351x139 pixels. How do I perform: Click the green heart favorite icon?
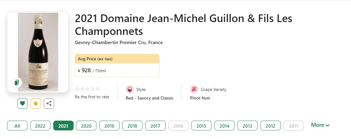tap(22, 103)
